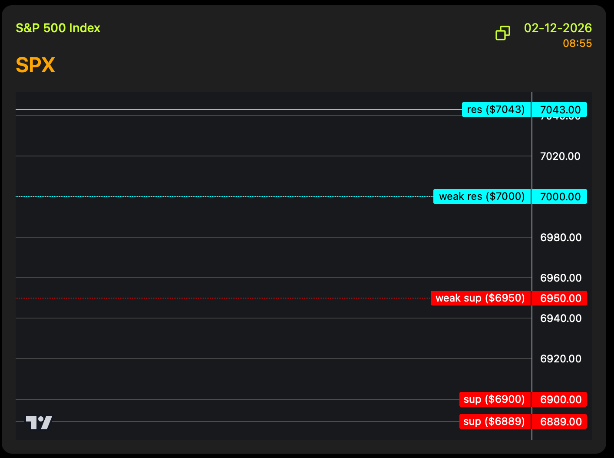Click the 7020.00 price axis label

[x=560, y=156]
